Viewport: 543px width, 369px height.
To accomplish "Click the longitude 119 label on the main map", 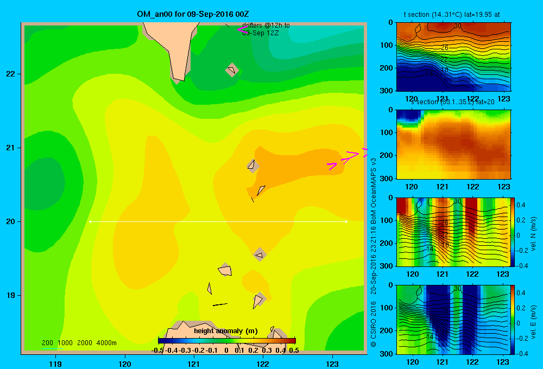I will 56,364.
